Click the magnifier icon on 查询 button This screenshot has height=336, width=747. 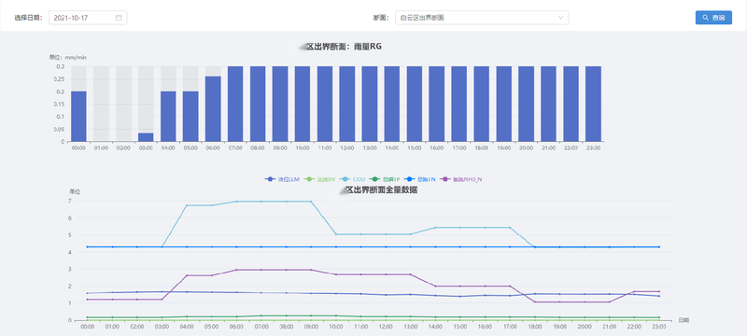[x=706, y=18]
